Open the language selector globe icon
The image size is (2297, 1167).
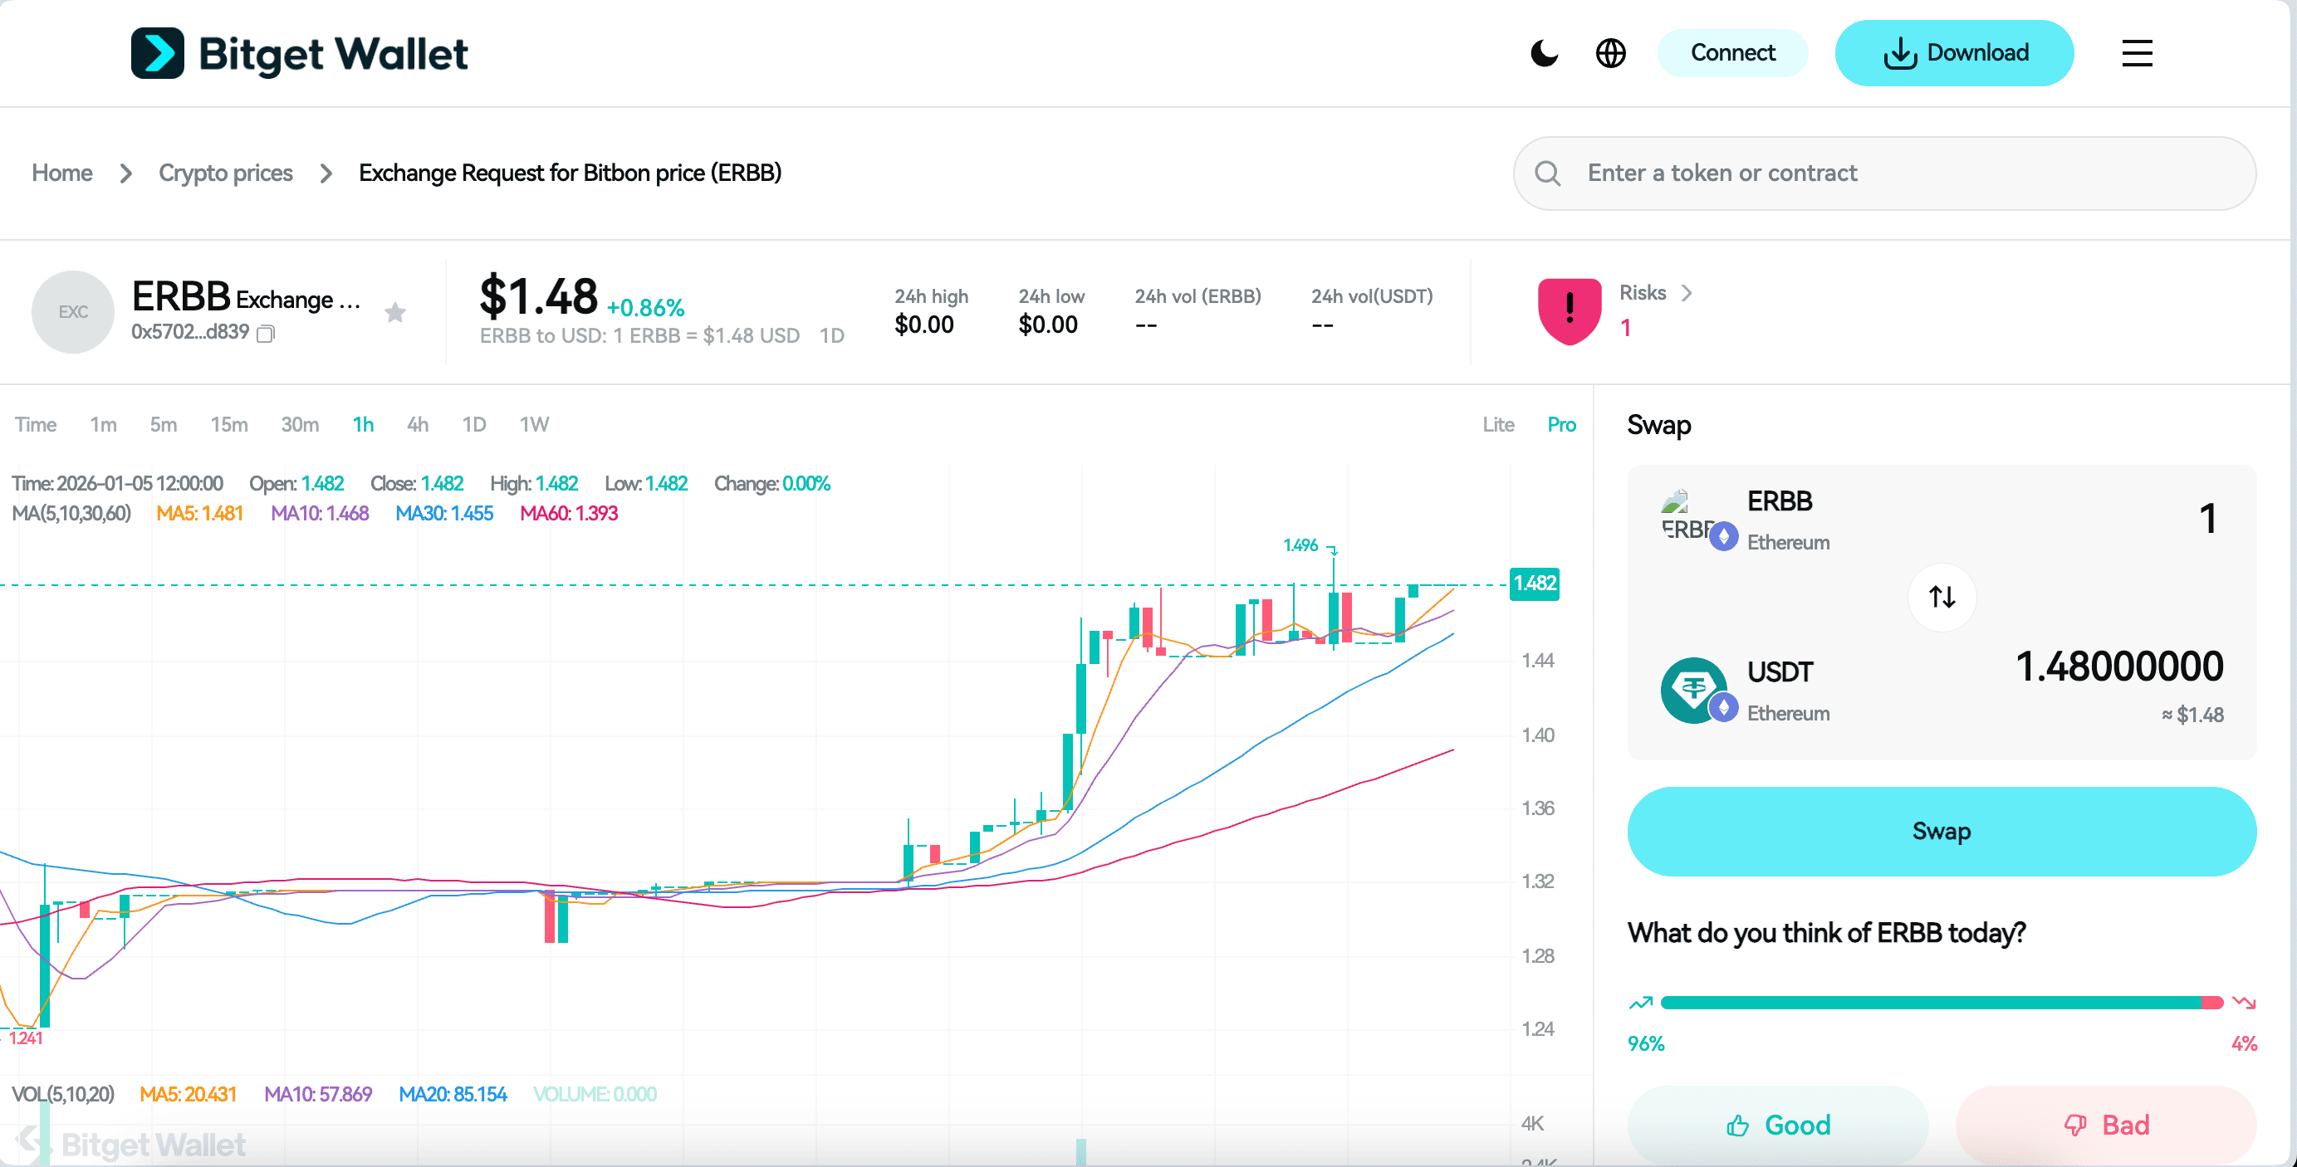point(1610,52)
